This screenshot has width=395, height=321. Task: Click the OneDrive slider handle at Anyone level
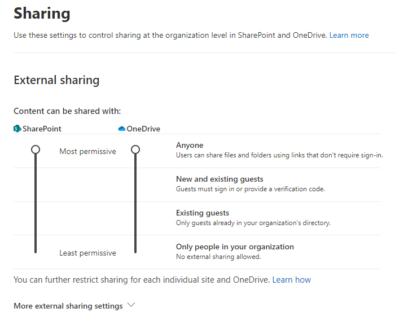click(x=135, y=149)
